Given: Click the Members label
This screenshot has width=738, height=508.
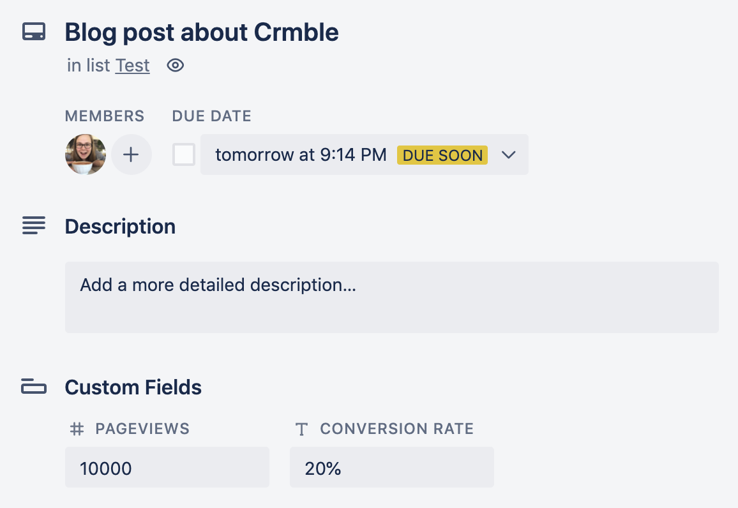Looking at the screenshot, I should 105,116.
